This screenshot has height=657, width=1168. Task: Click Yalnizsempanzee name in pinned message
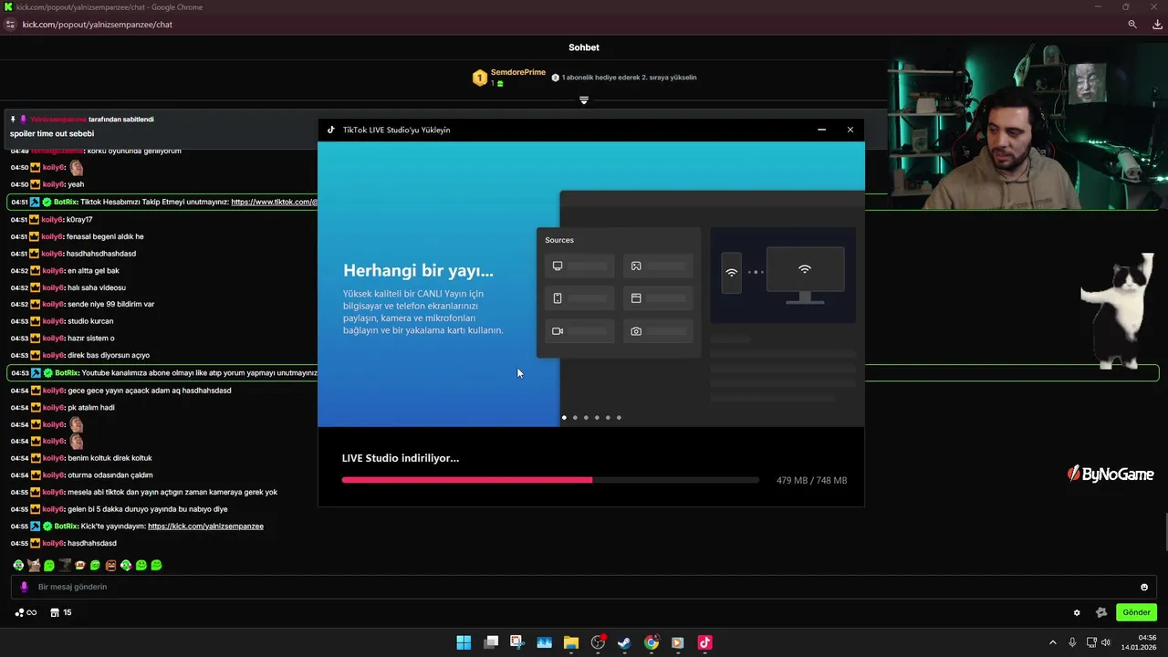[x=58, y=120]
